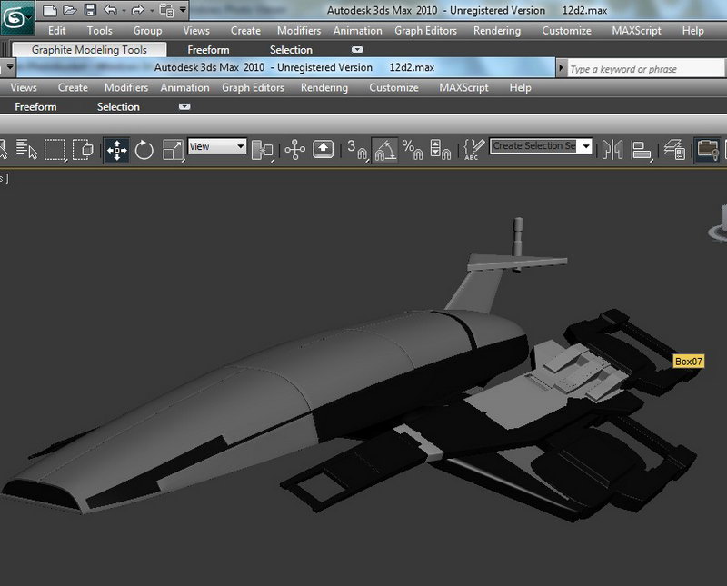Switch to the Graphite Modeling Tools tab
Screen dimensions: 727x586
[89, 50]
